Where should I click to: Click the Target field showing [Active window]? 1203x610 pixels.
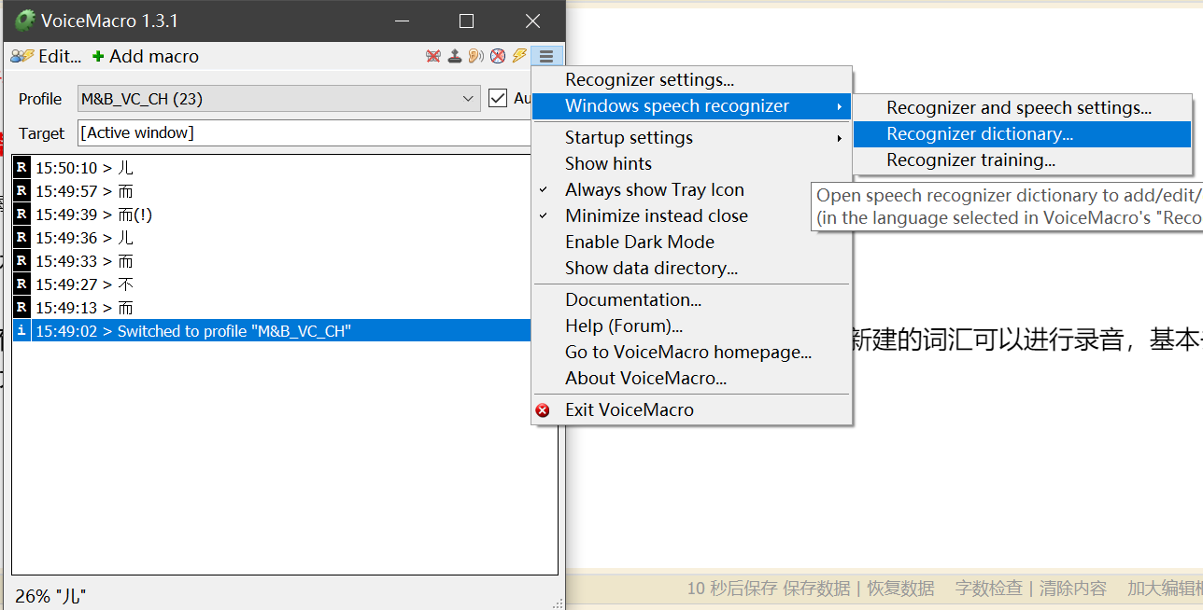304,132
